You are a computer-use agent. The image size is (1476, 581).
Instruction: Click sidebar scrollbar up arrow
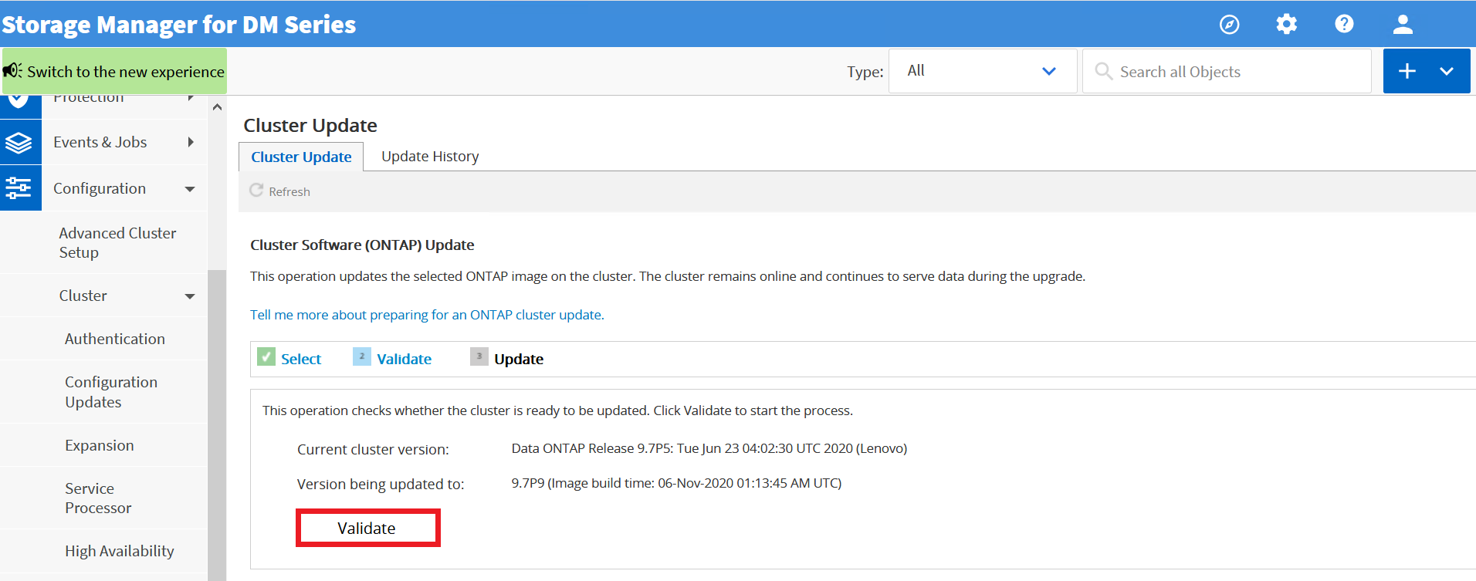tap(217, 107)
